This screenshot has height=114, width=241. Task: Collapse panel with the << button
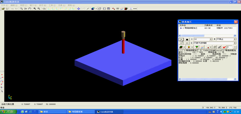click(x=235, y=47)
